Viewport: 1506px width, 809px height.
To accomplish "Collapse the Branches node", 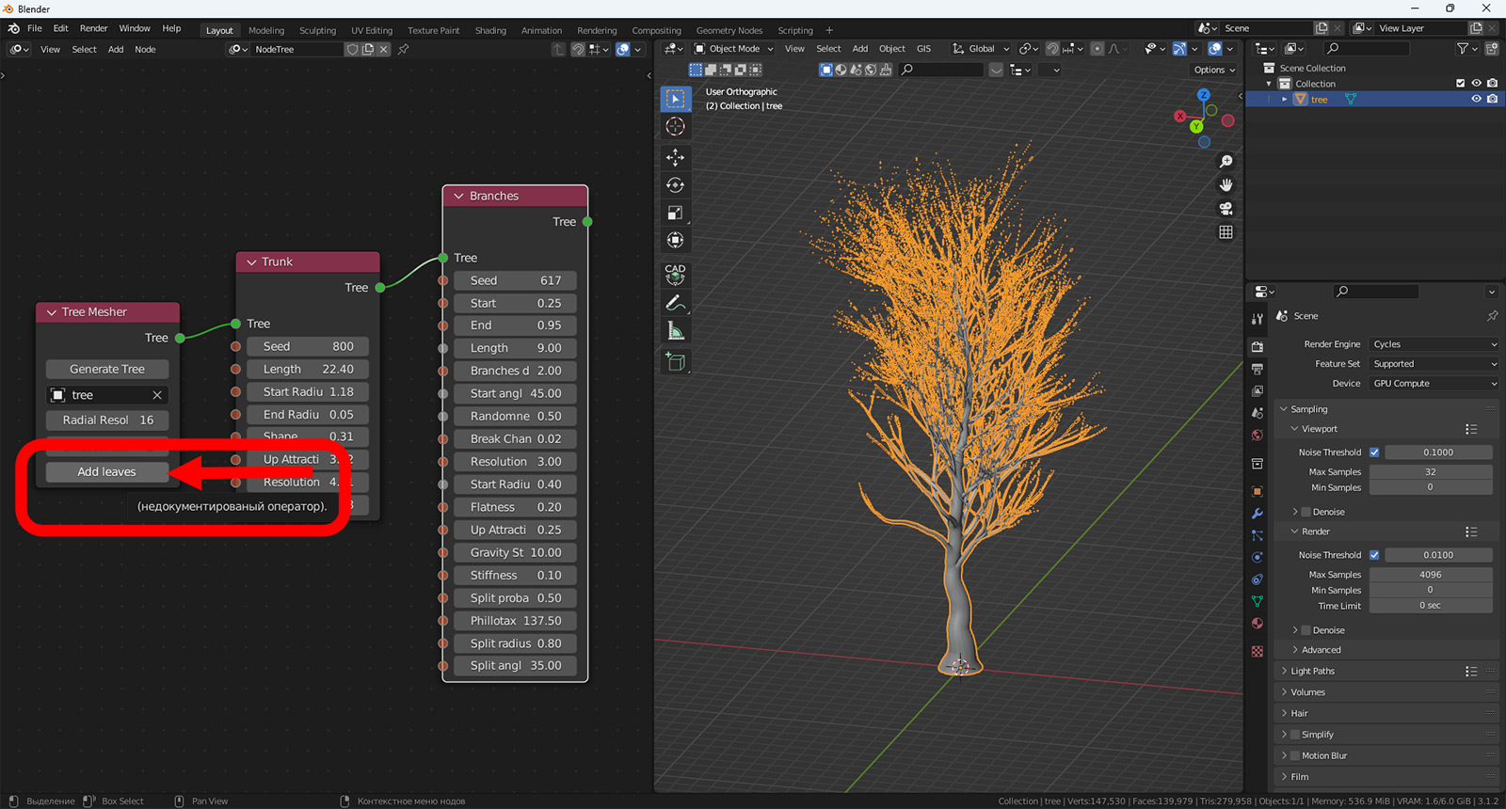I will [x=458, y=196].
